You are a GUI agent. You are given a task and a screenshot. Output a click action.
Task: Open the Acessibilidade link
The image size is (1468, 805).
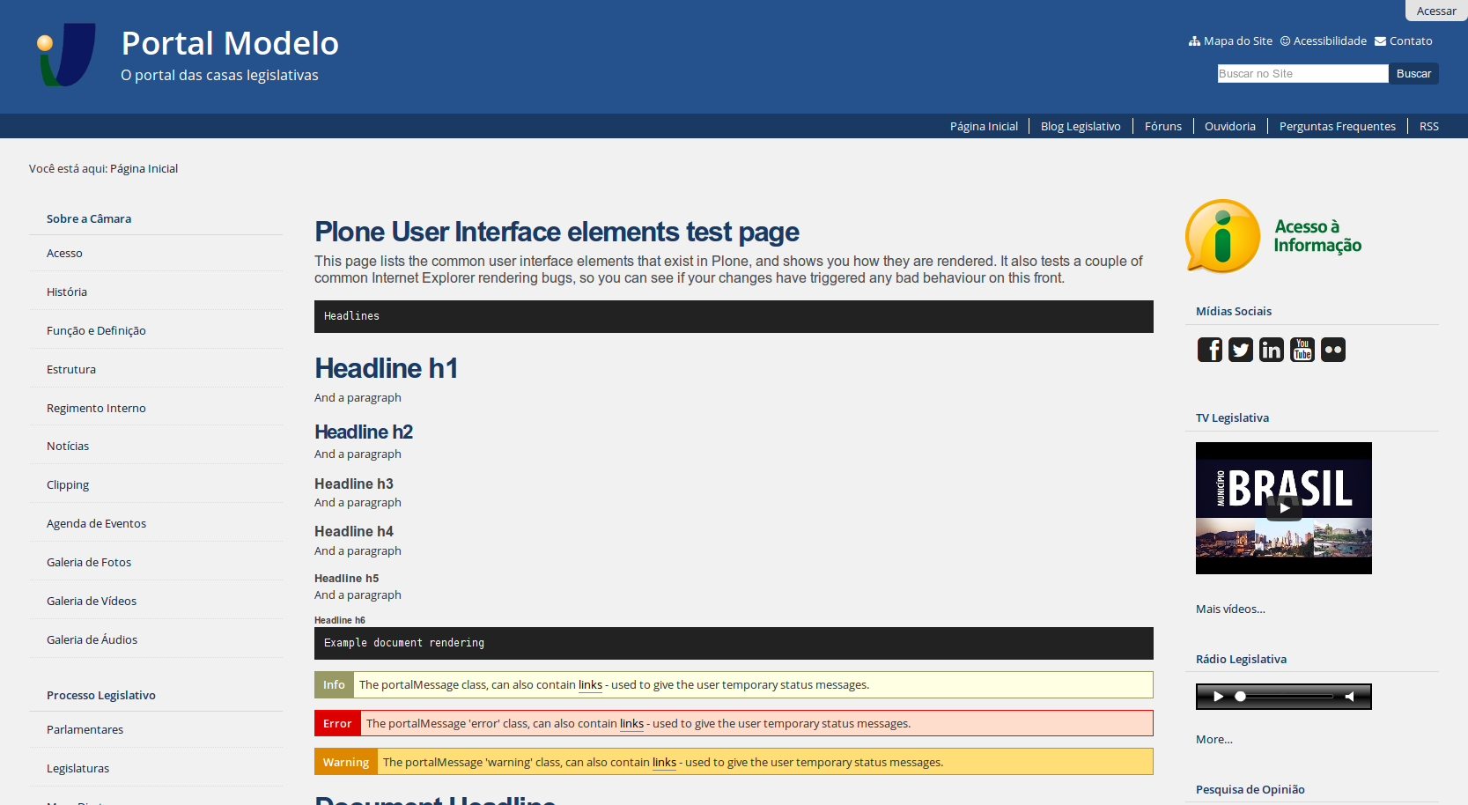pos(1324,41)
